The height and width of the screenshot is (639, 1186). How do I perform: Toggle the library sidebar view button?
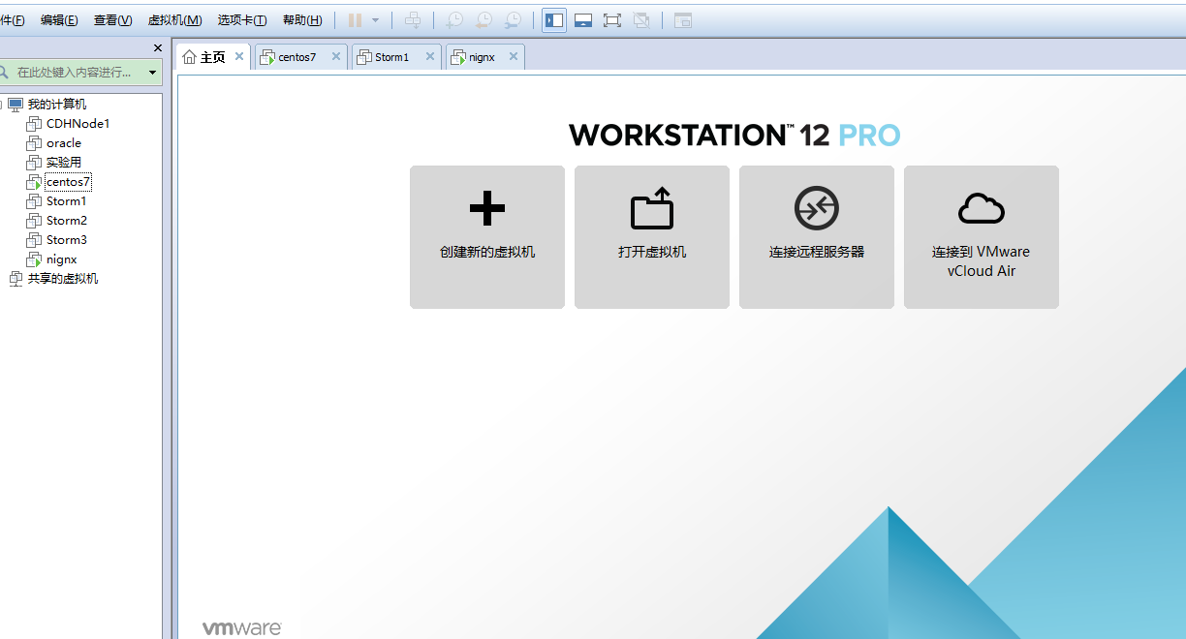point(554,19)
